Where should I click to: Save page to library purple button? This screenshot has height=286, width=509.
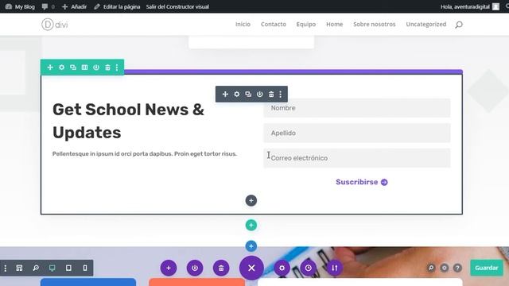tap(195, 268)
